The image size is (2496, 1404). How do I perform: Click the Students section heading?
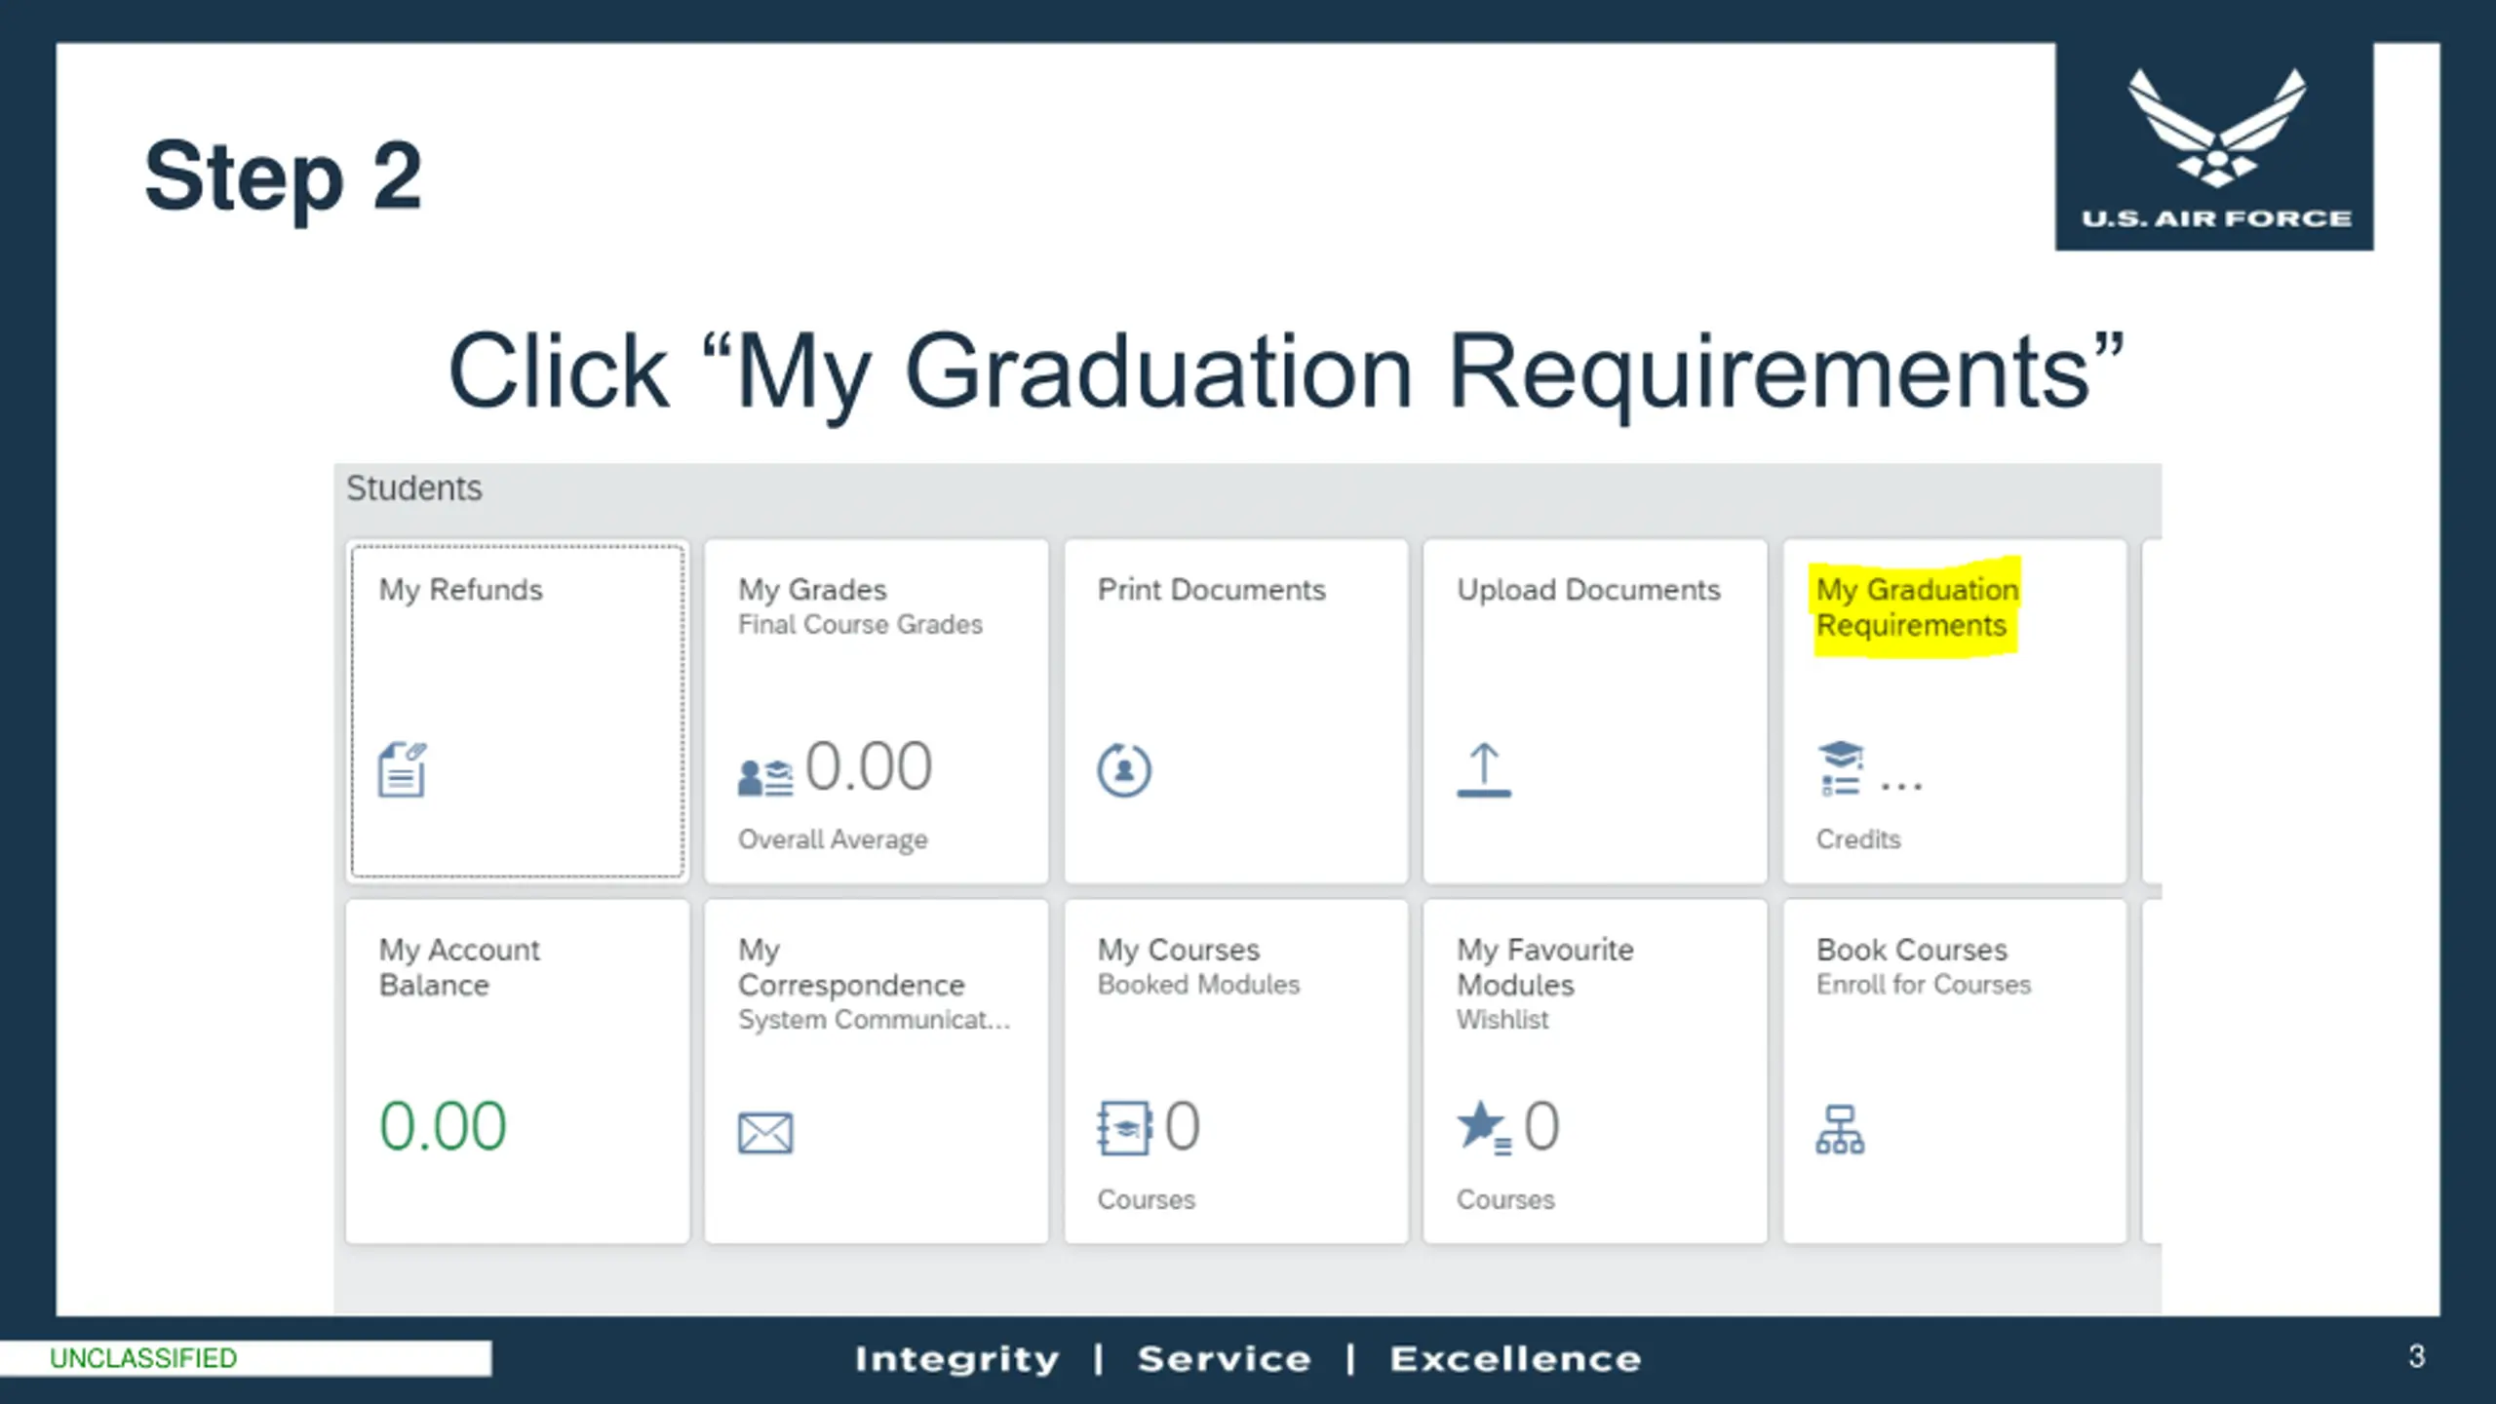[414, 488]
